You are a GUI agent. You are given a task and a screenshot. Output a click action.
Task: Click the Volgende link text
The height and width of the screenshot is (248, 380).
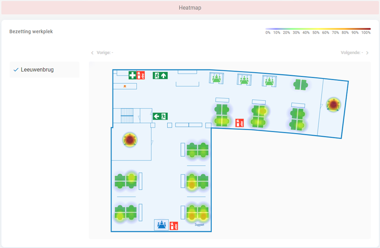(x=352, y=53)
